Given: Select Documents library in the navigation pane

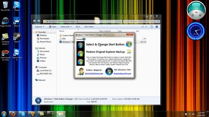Looking at the screenshot, I should [x=44, y=51].
